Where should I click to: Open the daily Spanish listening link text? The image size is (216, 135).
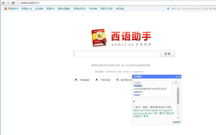[x=126, y=80]
